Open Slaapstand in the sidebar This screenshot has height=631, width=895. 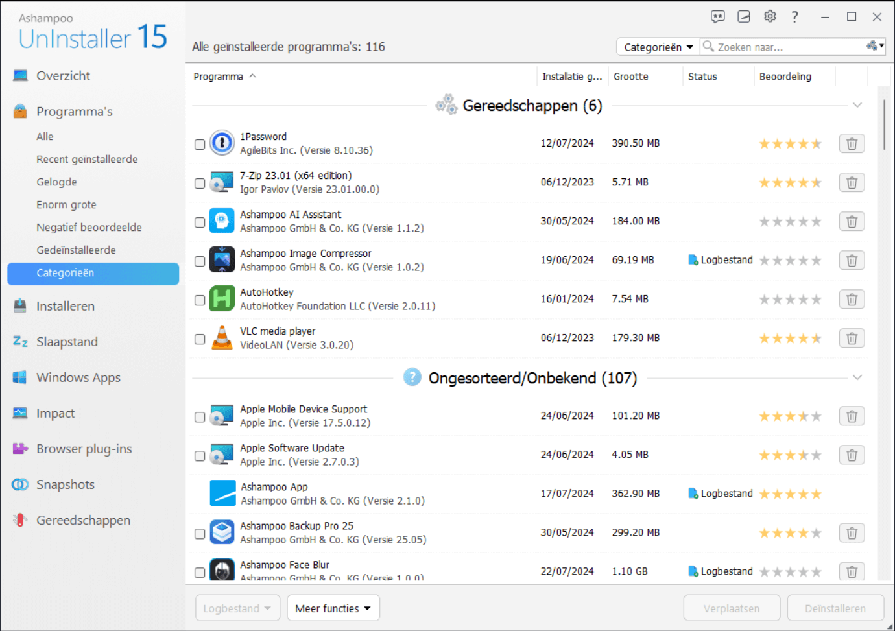coord(67,342)
